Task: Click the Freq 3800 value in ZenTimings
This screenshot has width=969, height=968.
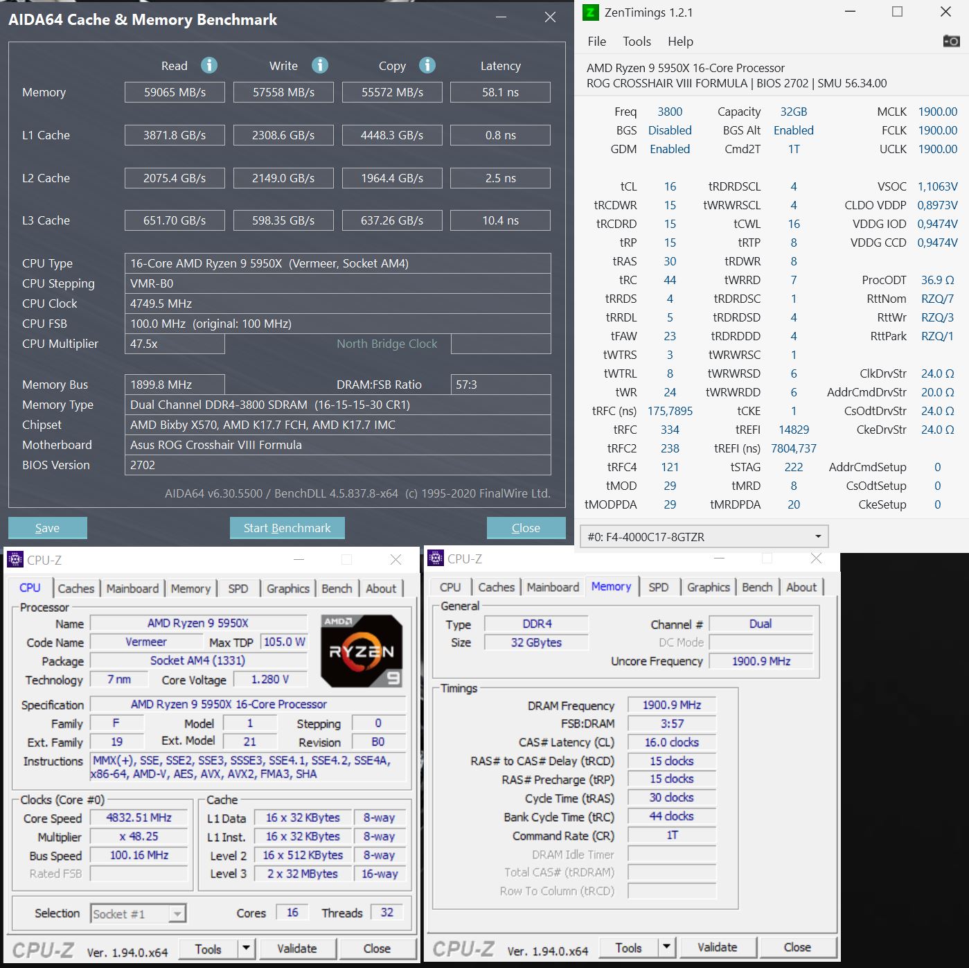Action: (670, 112)
